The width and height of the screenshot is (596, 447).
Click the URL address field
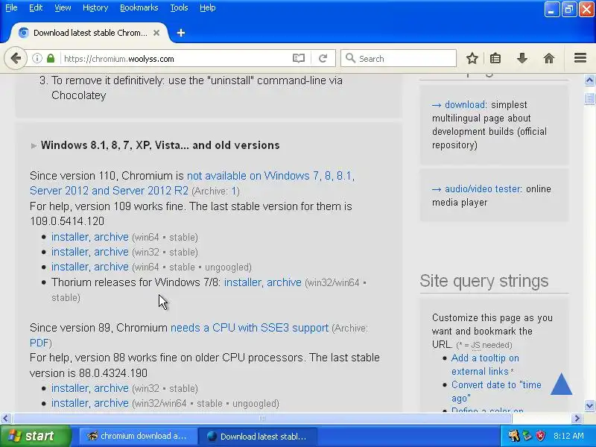click(175, 59)
